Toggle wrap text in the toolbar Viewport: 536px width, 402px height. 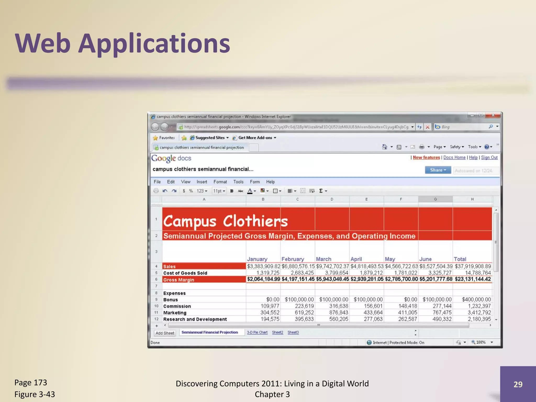click(x=312, y=191)
